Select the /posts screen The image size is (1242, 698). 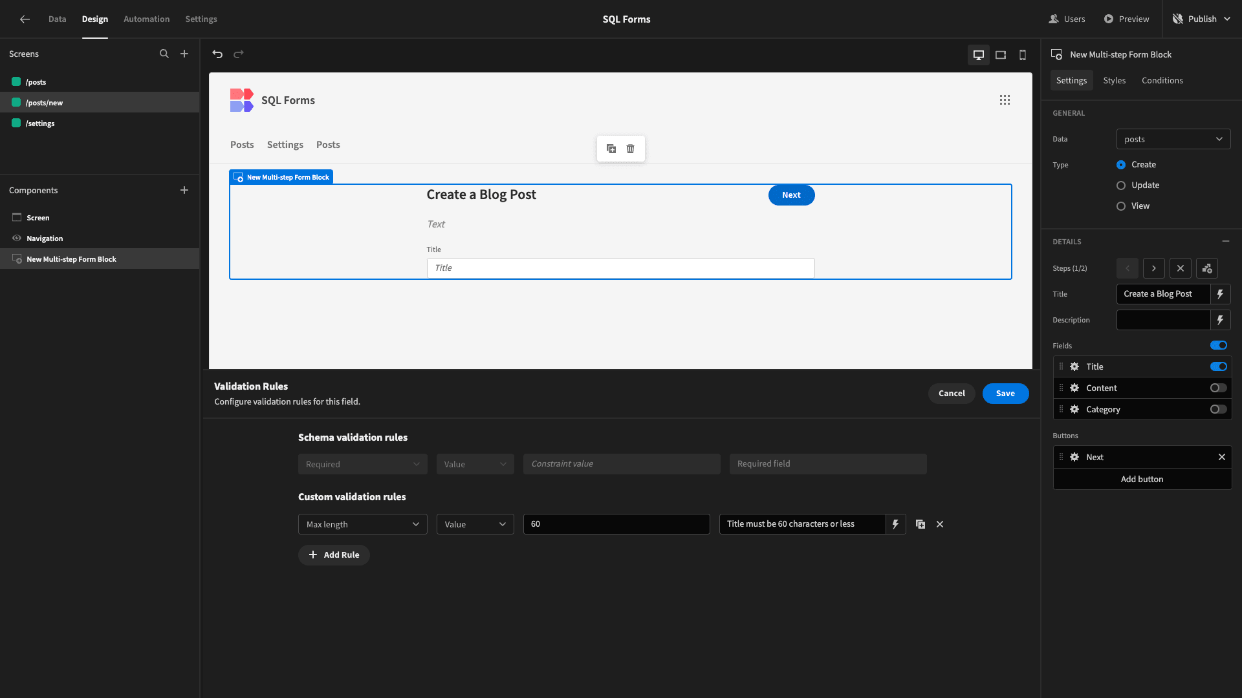[x=100, y=82]
